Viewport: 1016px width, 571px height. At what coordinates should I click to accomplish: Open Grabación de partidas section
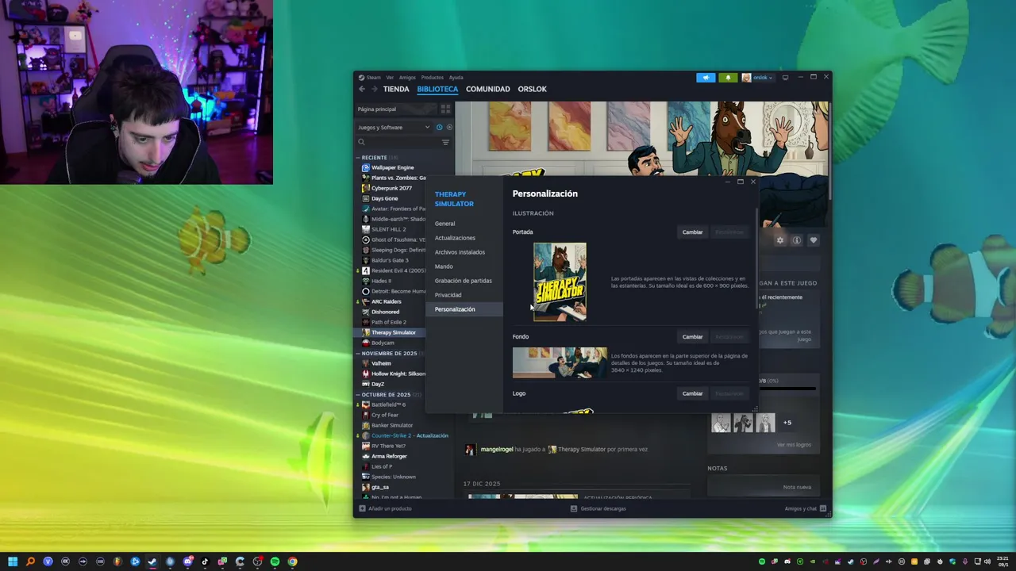click(x=464, y=281)
